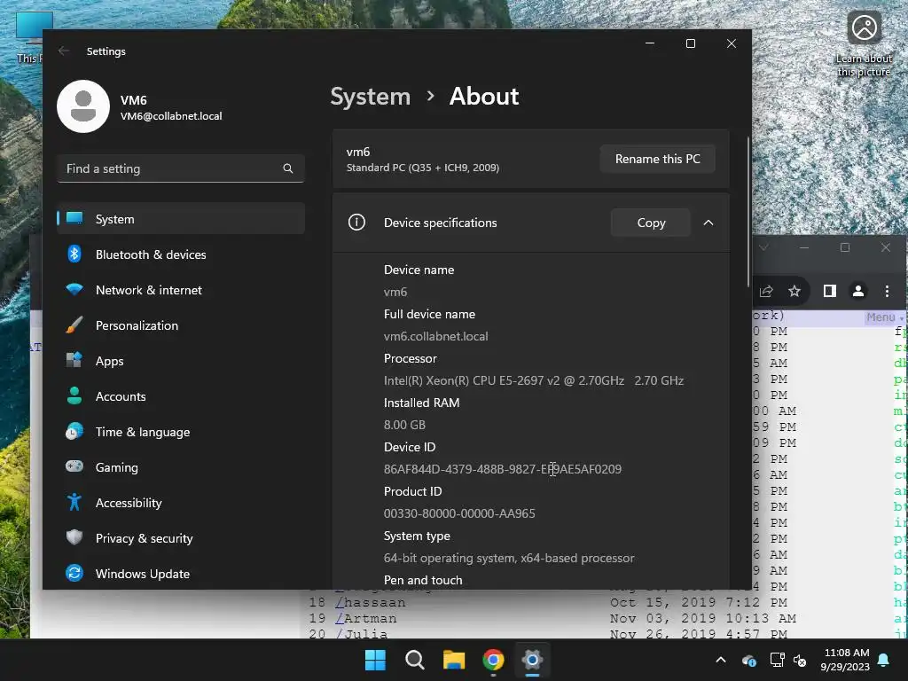Open the clock showing 11:08 AM
Screen dimensions: 908x681
845,660
